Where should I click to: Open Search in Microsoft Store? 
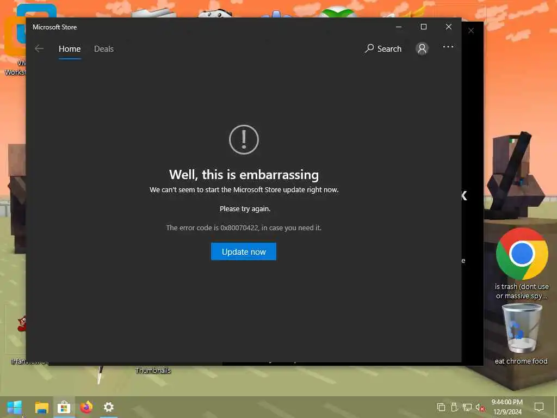click(x=383, y=48)
